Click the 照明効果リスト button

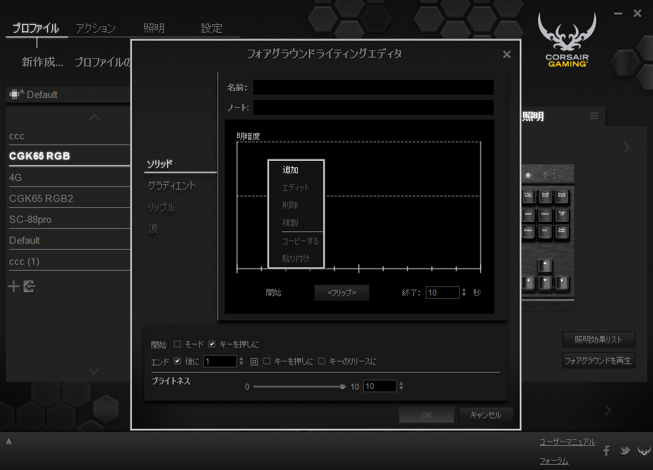pos(598,339)
